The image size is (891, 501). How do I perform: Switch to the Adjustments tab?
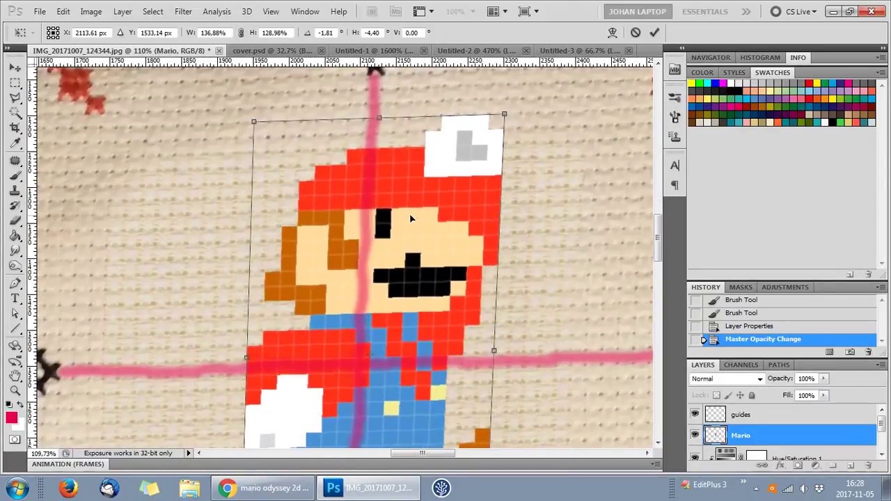tap(785, 287)
